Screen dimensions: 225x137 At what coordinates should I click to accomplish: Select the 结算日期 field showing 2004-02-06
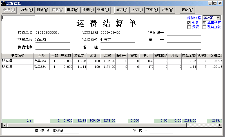(117, 33)
